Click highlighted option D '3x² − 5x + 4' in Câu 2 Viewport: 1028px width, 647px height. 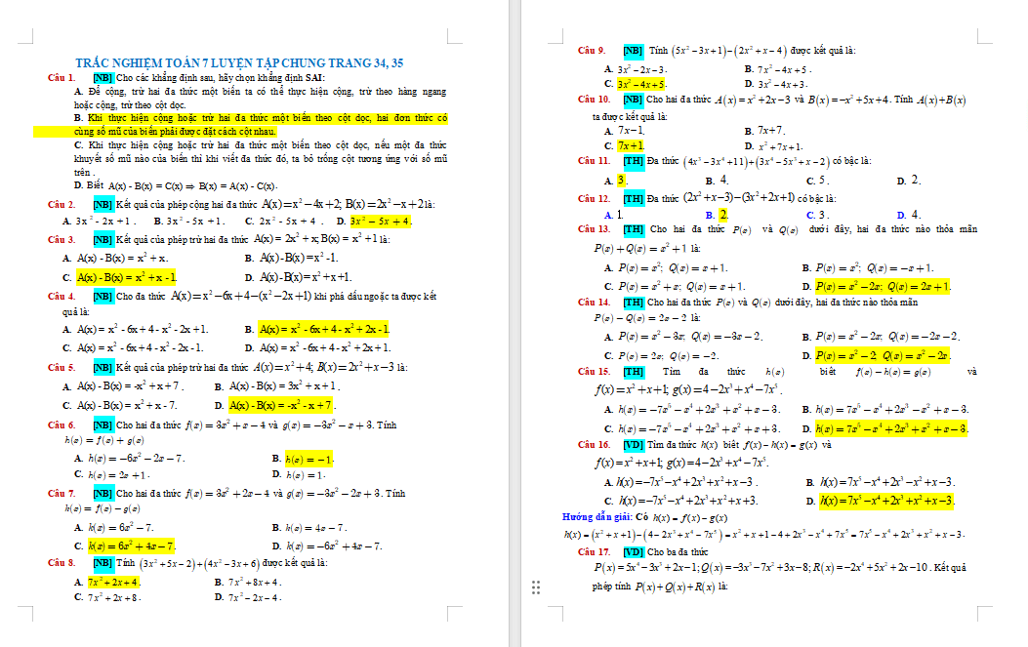(381, 221)
